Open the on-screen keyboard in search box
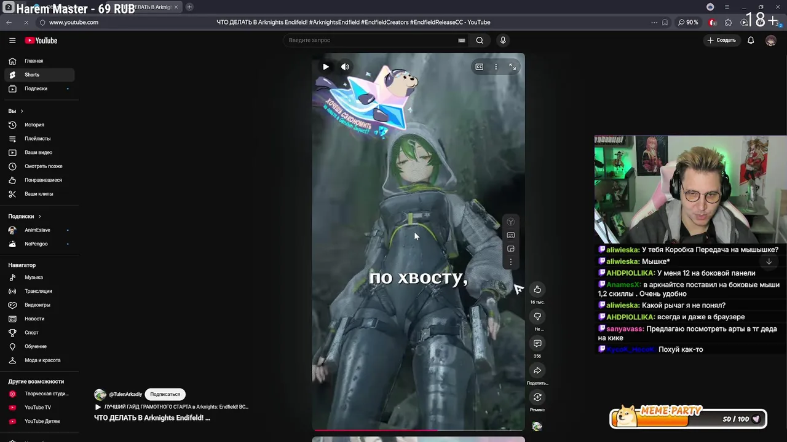The height and width of the screenshot is (442, 787). tap(461, 41)
